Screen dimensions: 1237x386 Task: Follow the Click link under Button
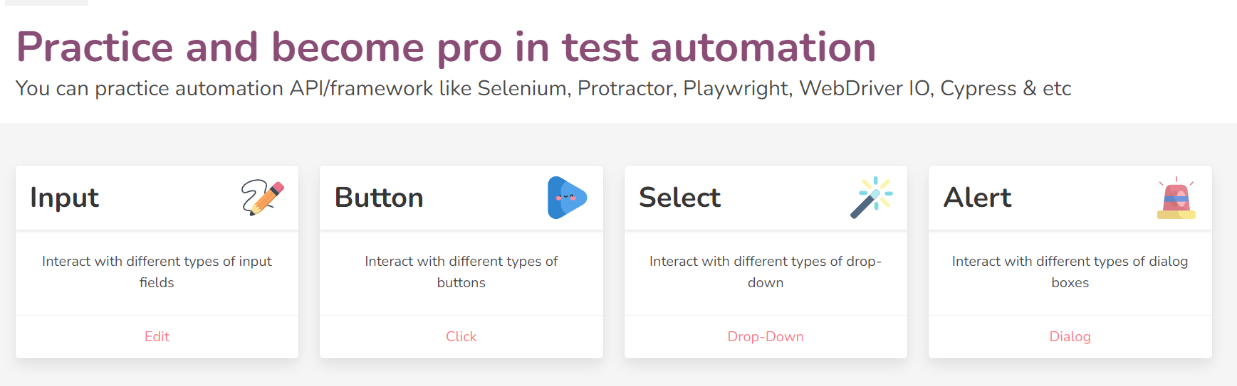click(x=461, y=336)
